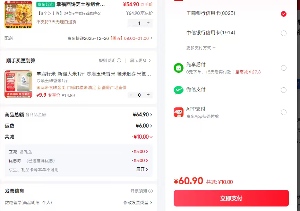Open 展示更多 in 顺手买更划算
300x211 pixels.
click(x=140, y=61)
